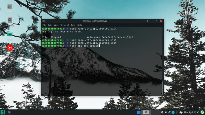The width and height of the screenshot is (205, 115).
Task: Open the File System desktop icon
Action: (10, 20)
